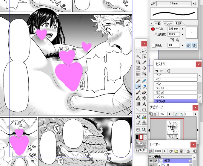Switch to the 一般 tab
The width and height of the screenshot is (203, 166).
pos(158,24)
